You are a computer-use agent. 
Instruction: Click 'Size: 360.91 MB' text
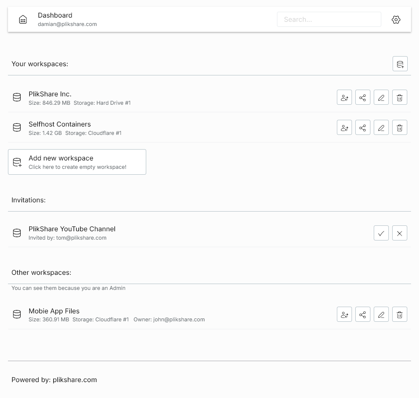(x=49, y=320)
